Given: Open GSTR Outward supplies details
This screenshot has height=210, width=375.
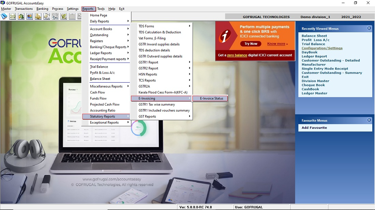Looking at the screenshot, I should (x=162, y=56).
